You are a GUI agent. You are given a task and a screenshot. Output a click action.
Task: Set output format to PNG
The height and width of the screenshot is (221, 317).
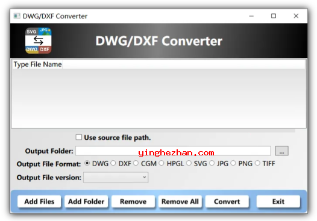(x=233, y=163)
